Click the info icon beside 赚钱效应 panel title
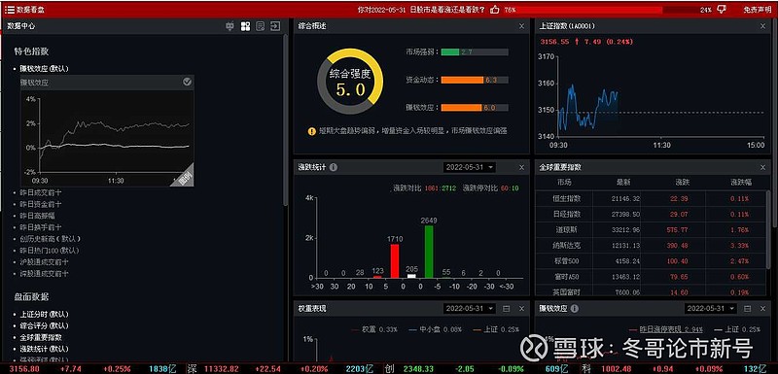Viewport: 778px width, 374px height. 575,309
